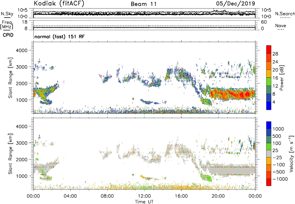295x204 pixels.
Task: Click the 'Time UT' axis title
Action: 144,202
